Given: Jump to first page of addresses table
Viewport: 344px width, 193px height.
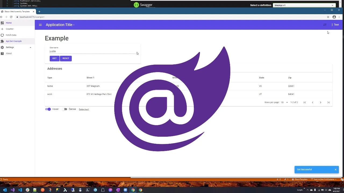Looking at the screenshot, I should (x=305, y=102).
